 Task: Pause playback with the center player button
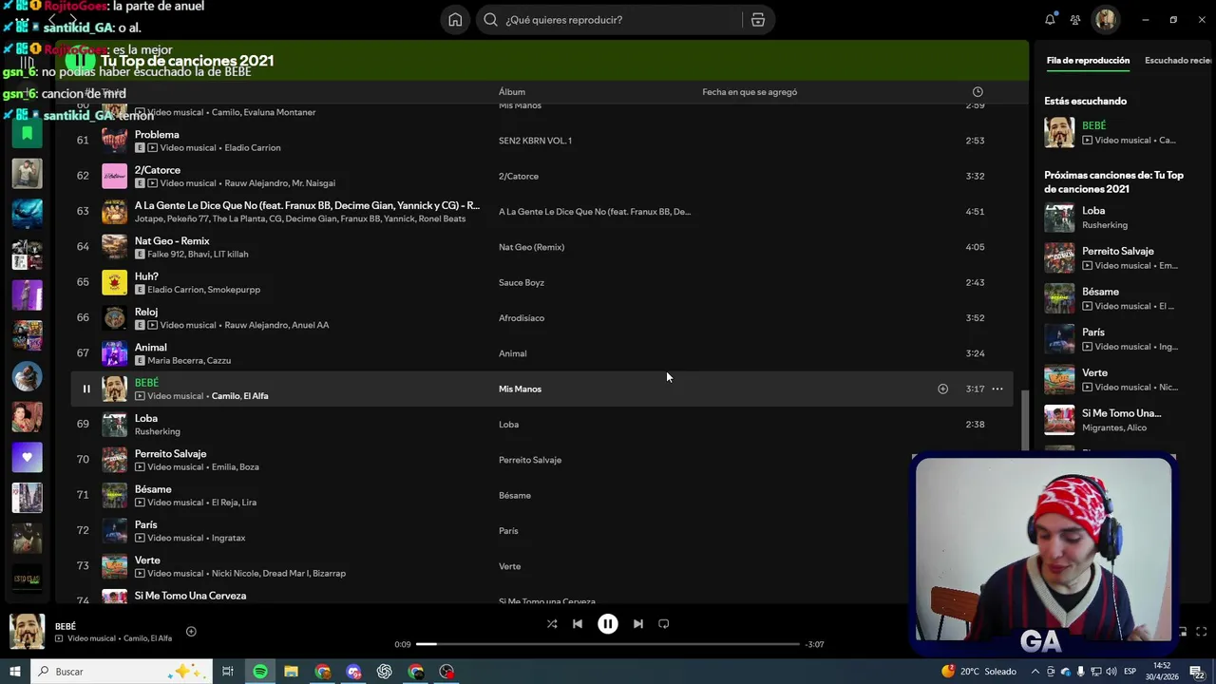tap(608, 624)
